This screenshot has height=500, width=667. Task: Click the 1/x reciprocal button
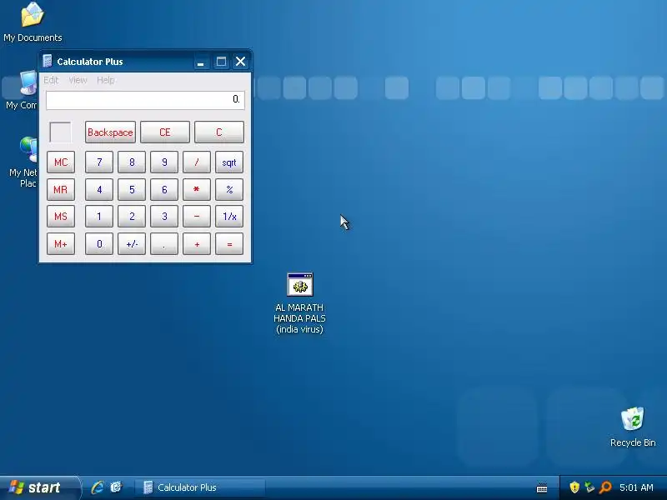click(229, 217)
